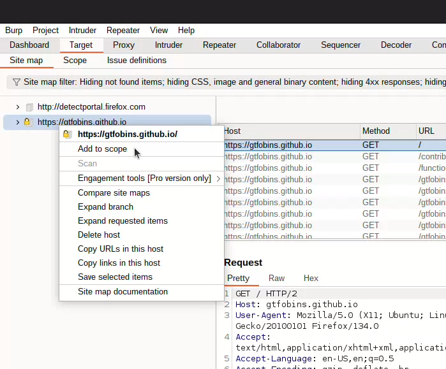Select the Site map sub-tab

(x=26, y=61)
